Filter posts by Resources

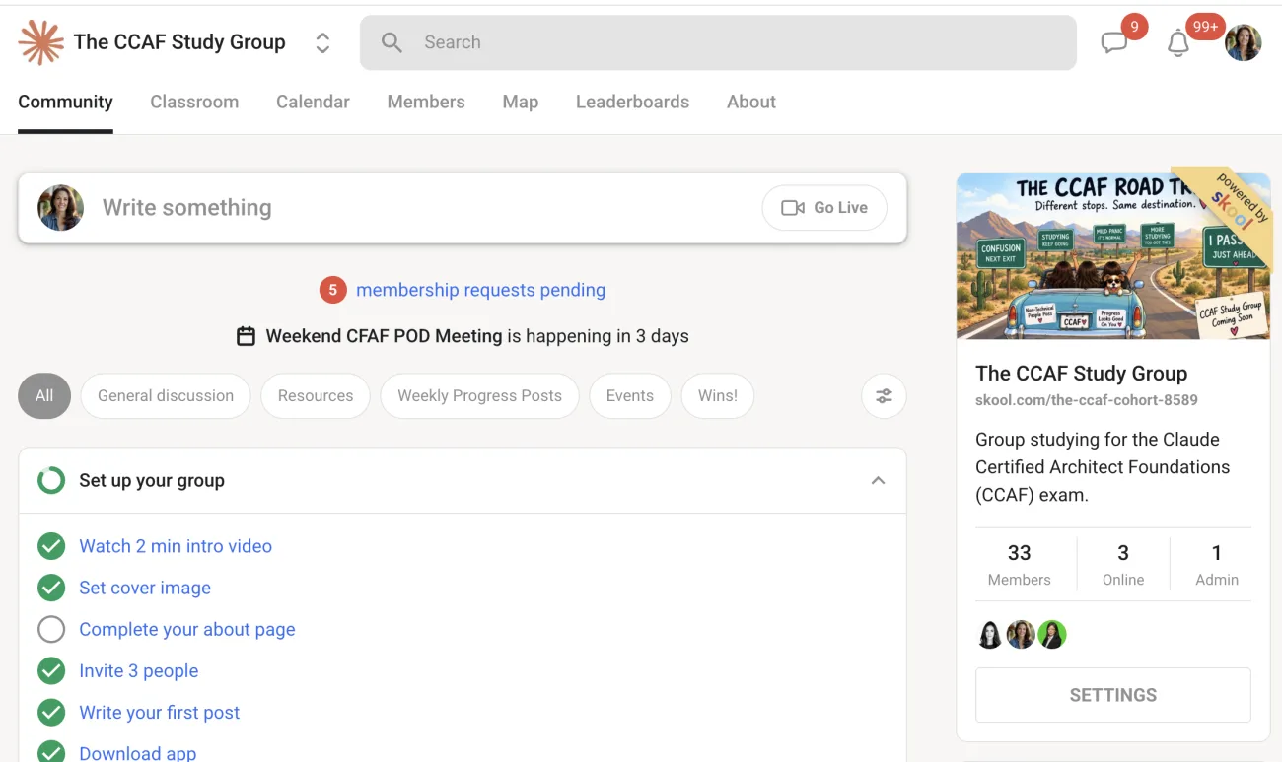pyautogui.click(x=316, y=396)
